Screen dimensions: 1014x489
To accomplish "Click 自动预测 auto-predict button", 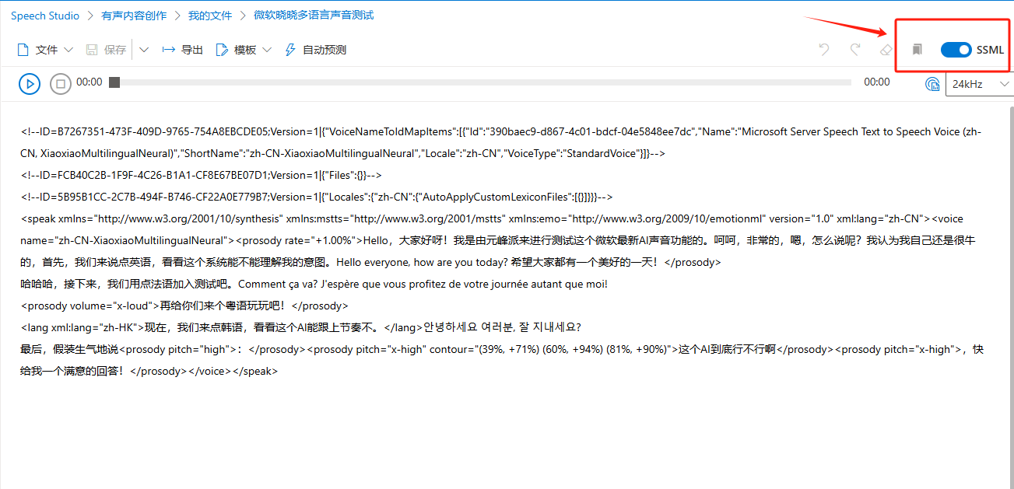I will coord(315,50).
